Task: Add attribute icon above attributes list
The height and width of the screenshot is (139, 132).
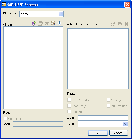Action: pos(113,24)
